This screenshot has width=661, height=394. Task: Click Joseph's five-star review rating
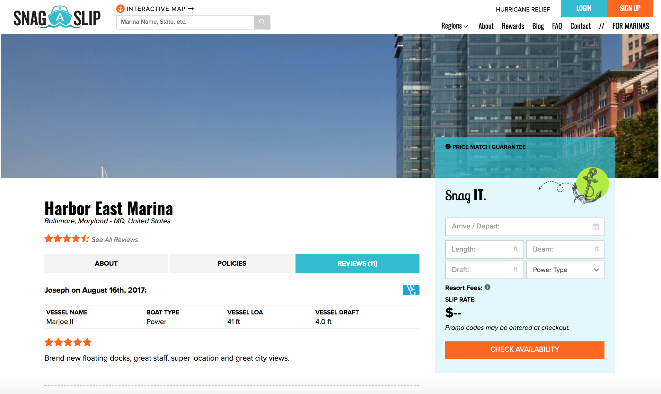(x=68, y=342)
